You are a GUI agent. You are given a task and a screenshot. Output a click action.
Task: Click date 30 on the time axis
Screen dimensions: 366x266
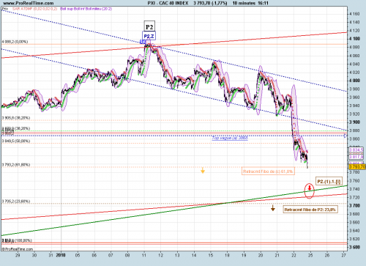(34, 255)
